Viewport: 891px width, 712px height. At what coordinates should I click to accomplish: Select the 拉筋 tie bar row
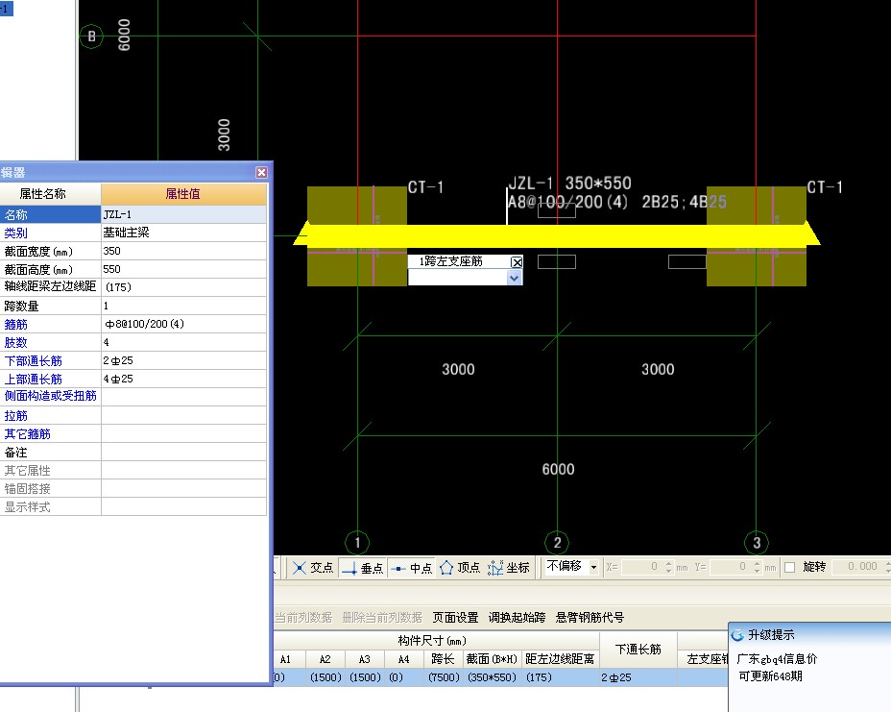(132, 415)
